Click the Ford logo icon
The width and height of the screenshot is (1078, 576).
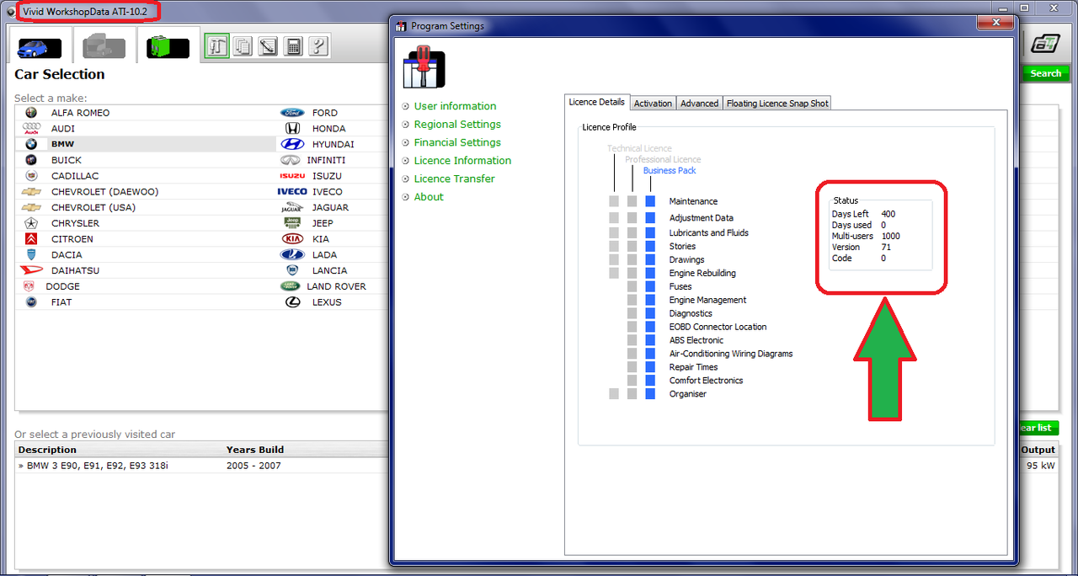292,113
